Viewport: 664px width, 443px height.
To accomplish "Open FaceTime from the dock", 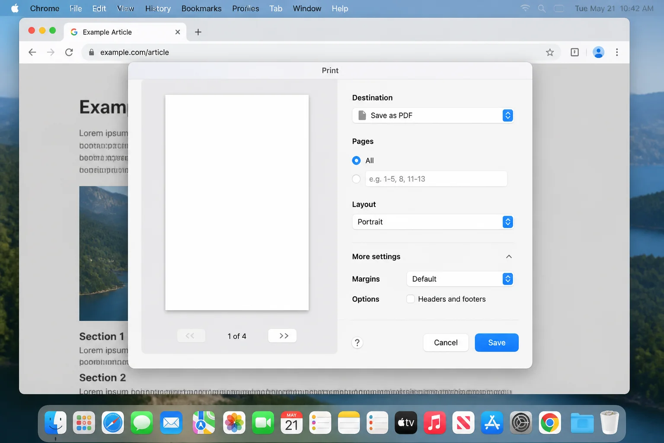I will pos(263,423).
